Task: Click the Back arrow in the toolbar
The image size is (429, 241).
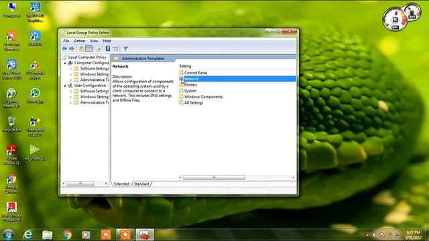Action: point(64,49)
